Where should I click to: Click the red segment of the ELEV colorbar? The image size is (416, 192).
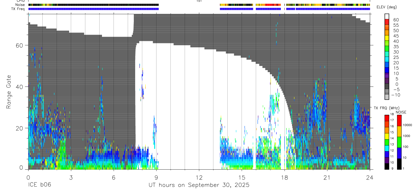pos(387,22)
